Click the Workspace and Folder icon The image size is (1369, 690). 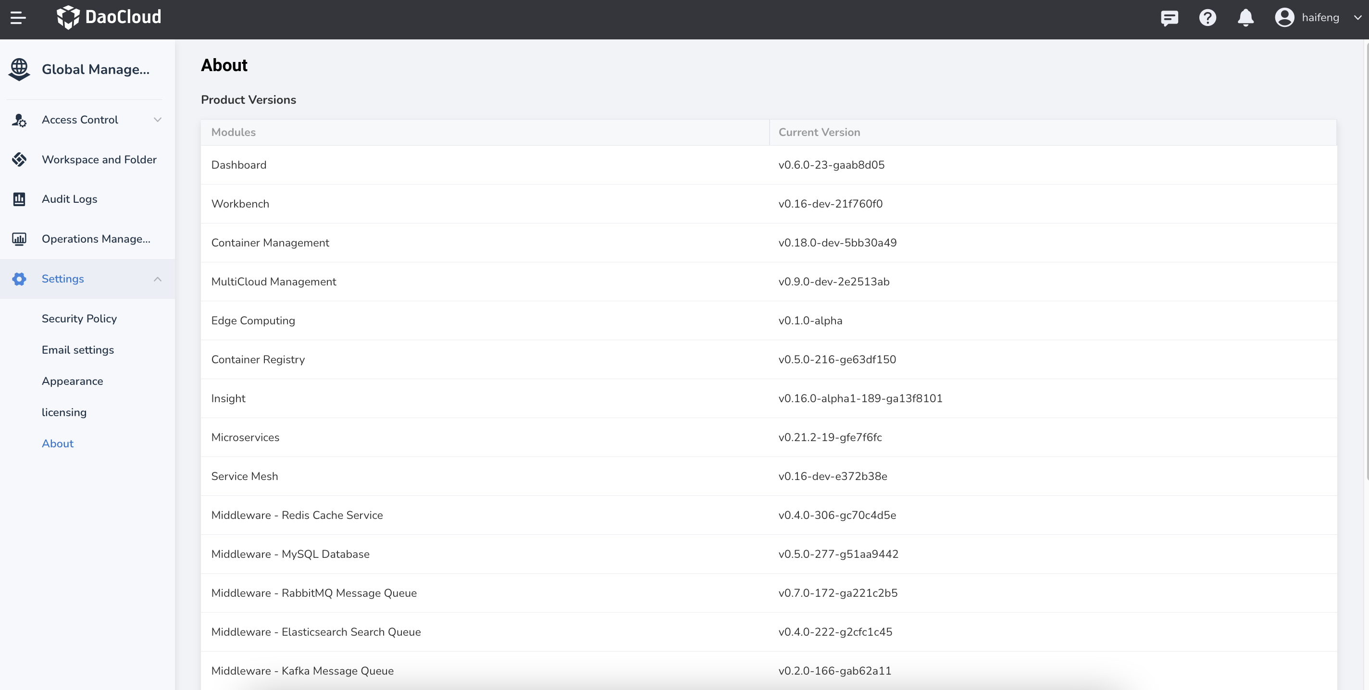pos(19,160)
